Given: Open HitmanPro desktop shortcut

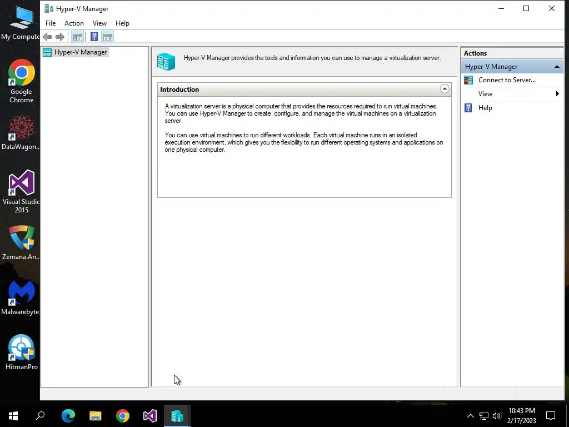Looking at the screenshot, I should [x=22, y=352].
